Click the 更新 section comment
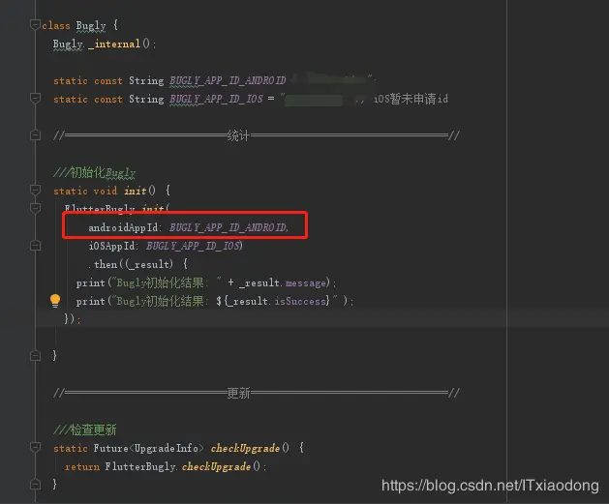The width and height of the screenshot is (609, 504). point(257,393)
